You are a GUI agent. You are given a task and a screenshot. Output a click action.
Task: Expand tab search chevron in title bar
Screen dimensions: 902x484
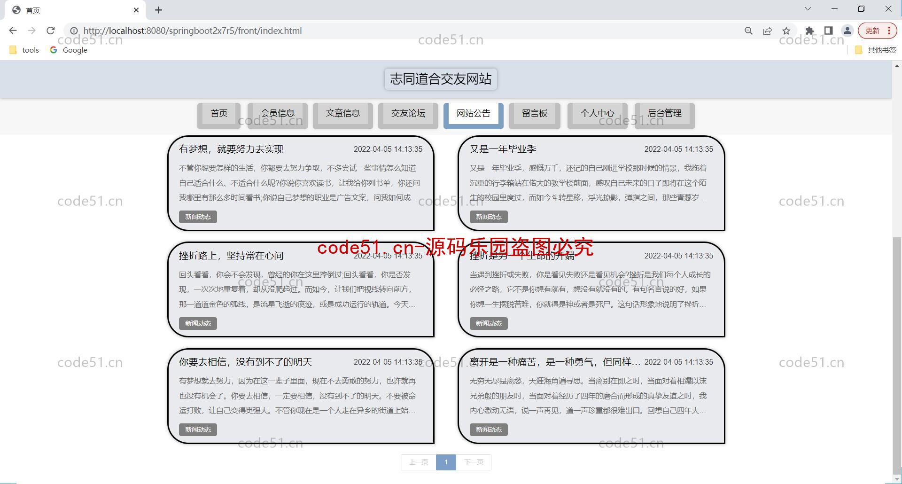[x=808, y=9]
